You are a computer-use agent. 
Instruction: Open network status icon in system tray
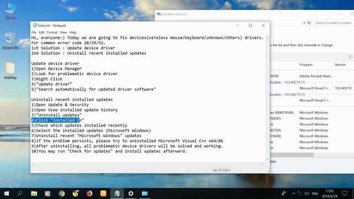coord(300,193)
